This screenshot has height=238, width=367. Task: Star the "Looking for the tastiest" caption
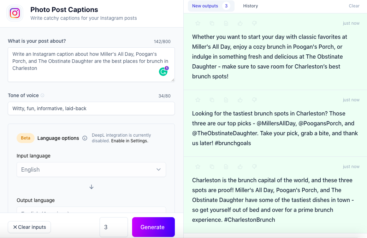click(198, 100)
